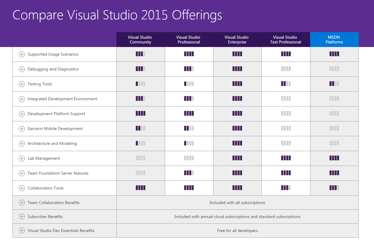Expand Visual Studio Dev Essentials Benefits row
Viewport: 374px width, 243px height.
pyautogui.click(x=22, y=231)
